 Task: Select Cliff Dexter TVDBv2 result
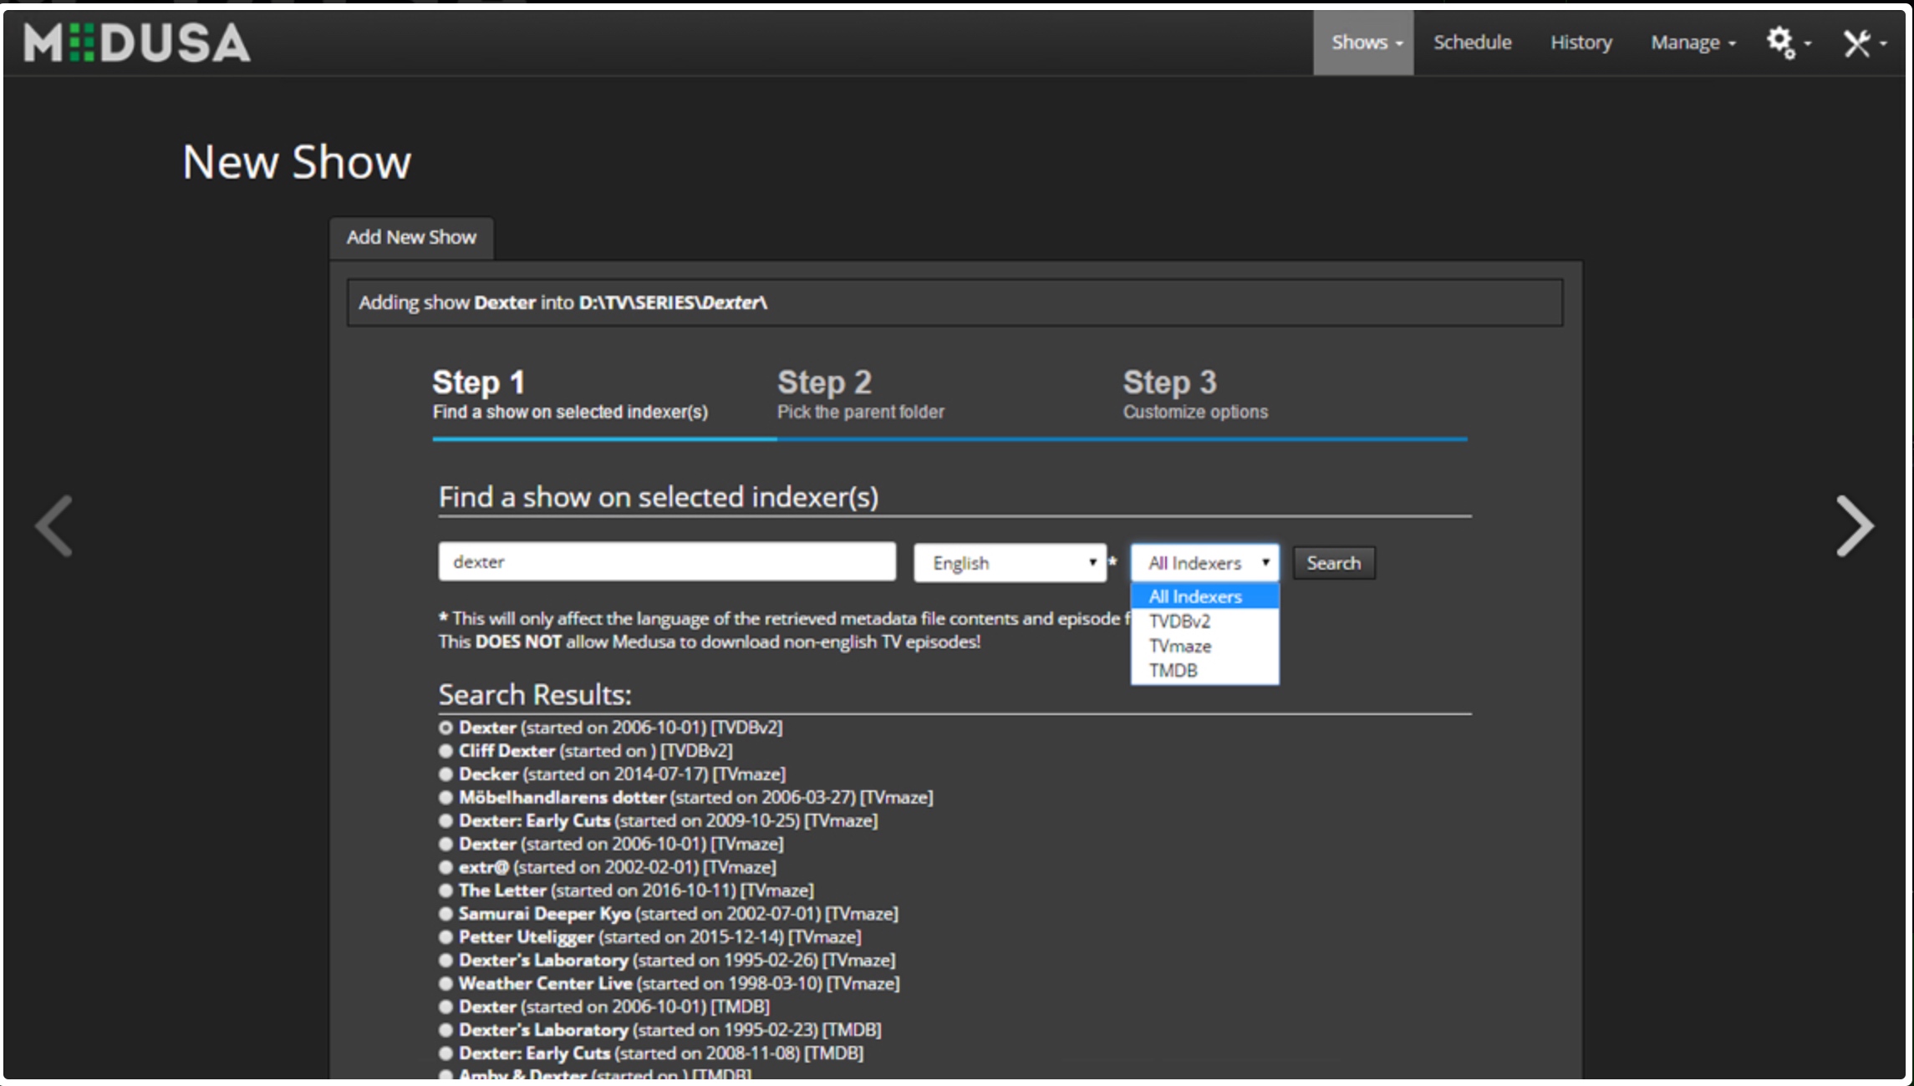coord(445,751)
